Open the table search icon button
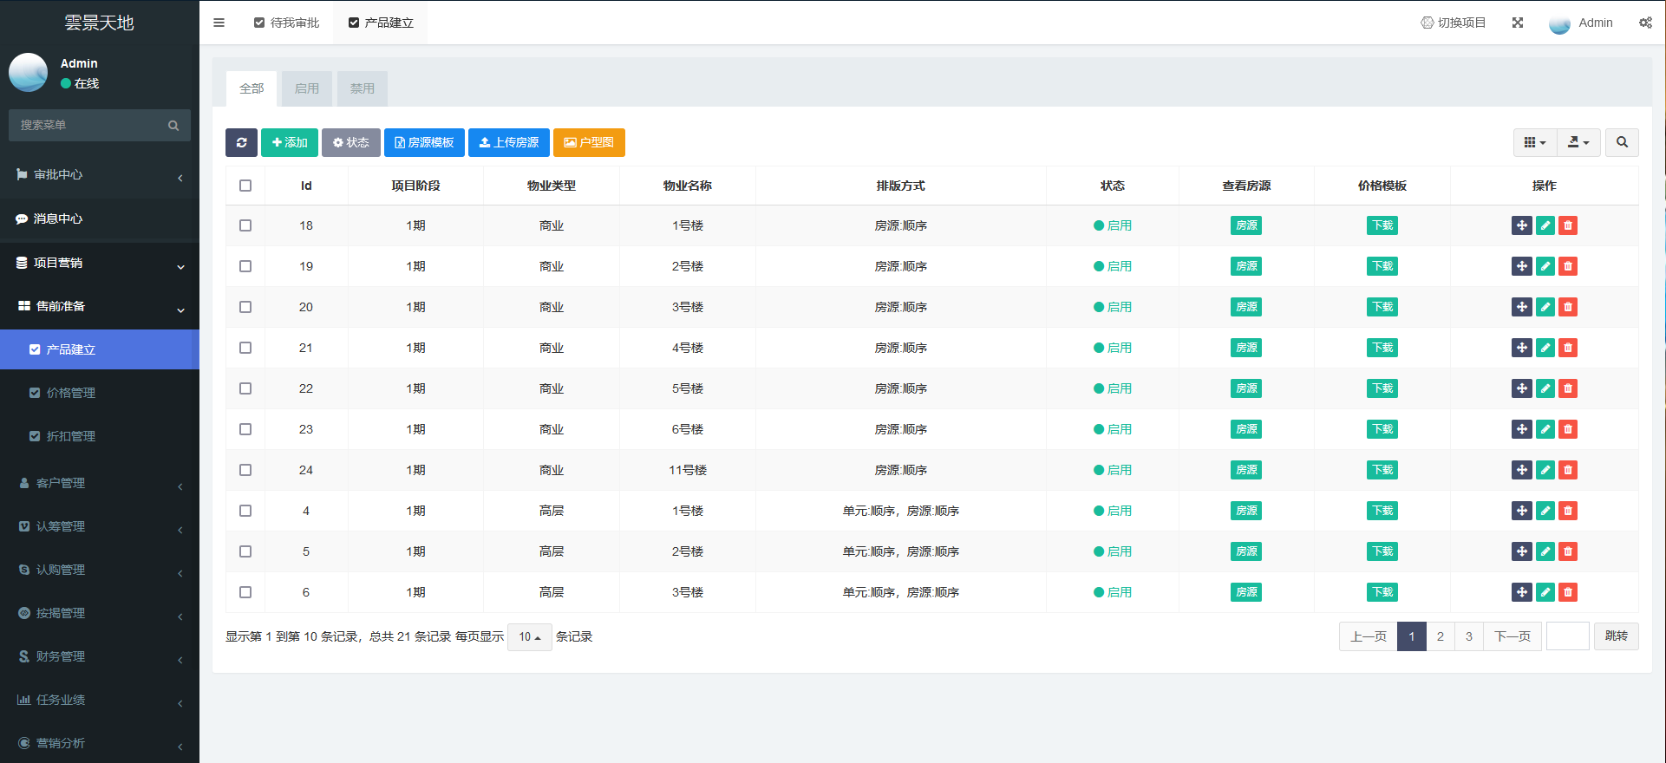The height and width of the screenshot is (763, 1666). [x=1622, y=142]
